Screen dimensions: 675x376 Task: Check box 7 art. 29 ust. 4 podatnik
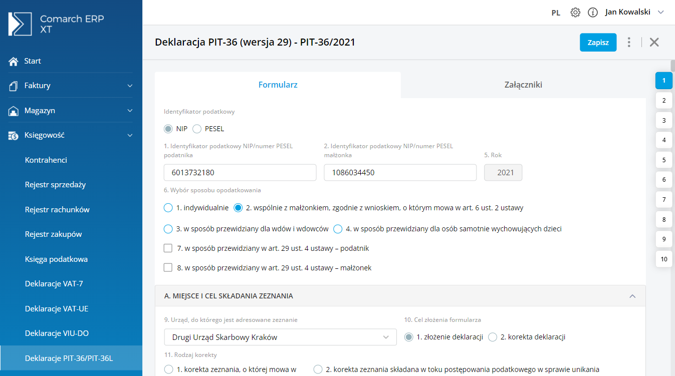coord(168,248)
